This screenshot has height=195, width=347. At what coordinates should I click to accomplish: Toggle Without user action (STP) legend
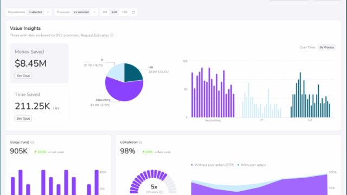pos(212,165)
